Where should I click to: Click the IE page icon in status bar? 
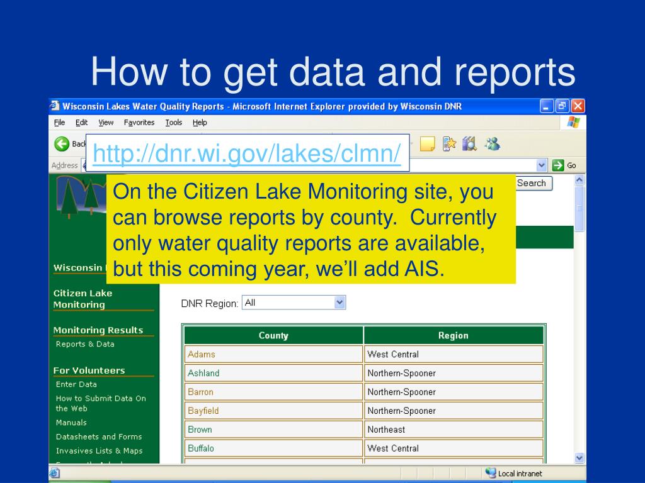[54, 473]
